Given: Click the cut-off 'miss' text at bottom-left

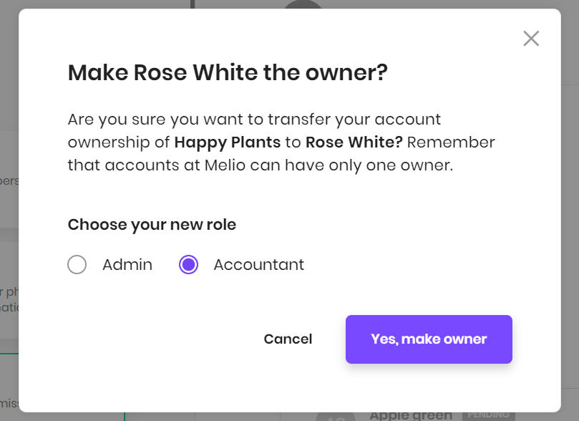Looking at the screenshot, I should pos(9,403).
